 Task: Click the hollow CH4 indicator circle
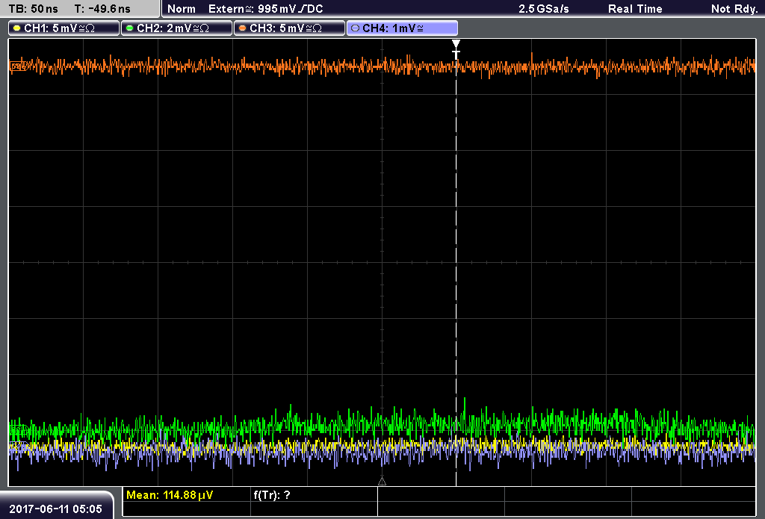click(x=355, y=28)
